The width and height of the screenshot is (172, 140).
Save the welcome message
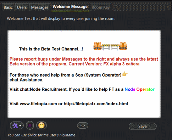pyautogui.click(x=143, y=126)
